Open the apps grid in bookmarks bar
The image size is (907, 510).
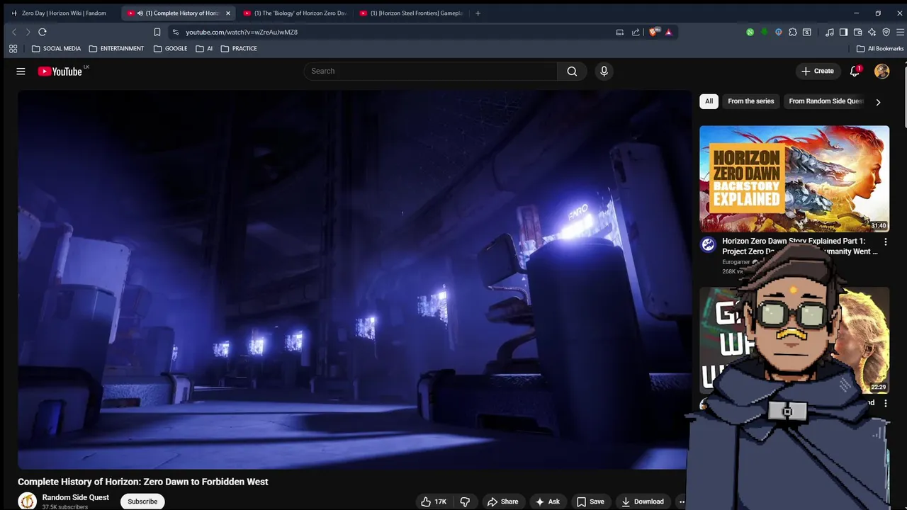(x=13, y=49)
